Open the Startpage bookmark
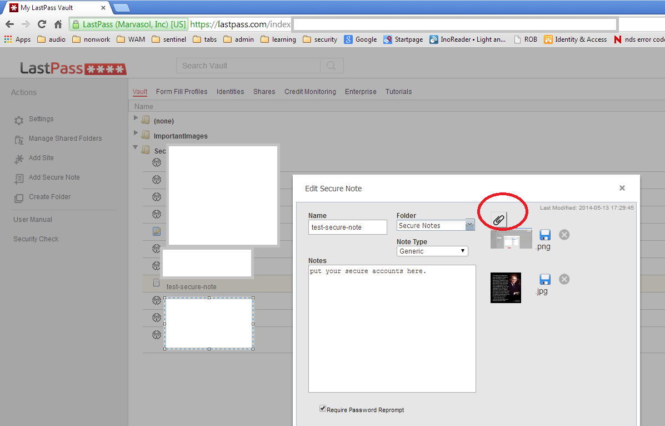 [x=403, y=39]
